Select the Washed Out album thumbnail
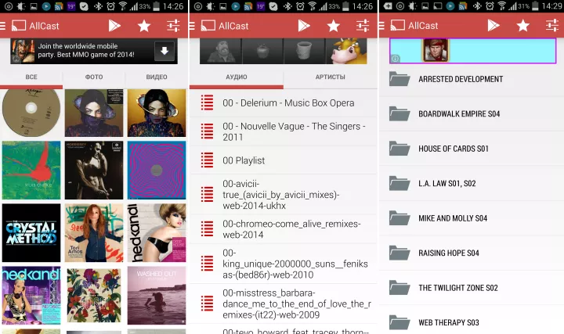The height and width of the screenshot is (334, 564). [157, 295]
